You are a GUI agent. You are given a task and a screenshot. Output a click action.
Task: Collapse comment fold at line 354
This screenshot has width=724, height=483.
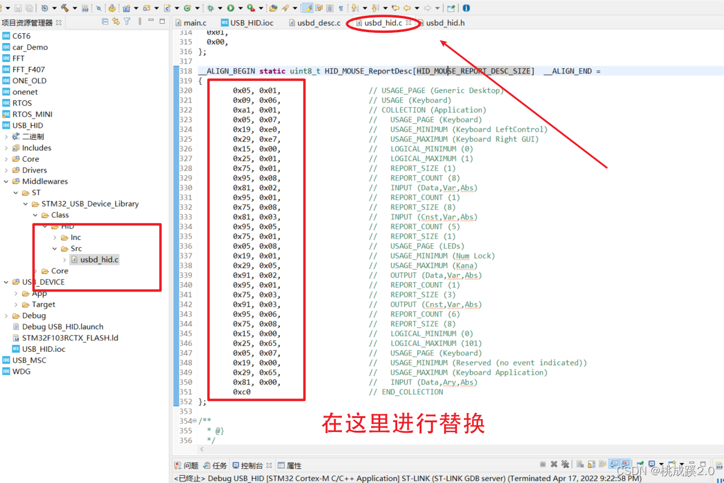point(194,420)
